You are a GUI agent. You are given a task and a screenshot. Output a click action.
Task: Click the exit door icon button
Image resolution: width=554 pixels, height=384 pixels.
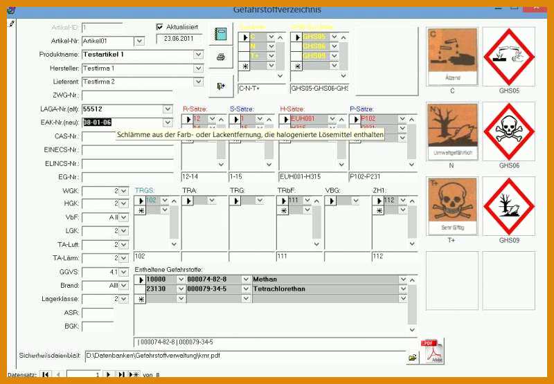[221, 86]
